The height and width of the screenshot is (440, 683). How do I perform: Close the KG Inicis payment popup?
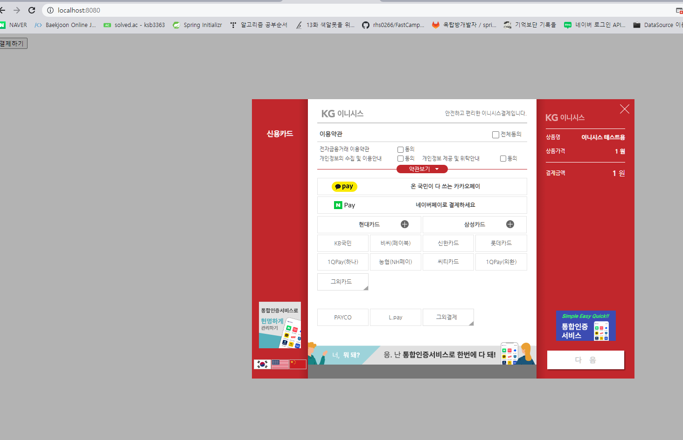click(624, 109)
